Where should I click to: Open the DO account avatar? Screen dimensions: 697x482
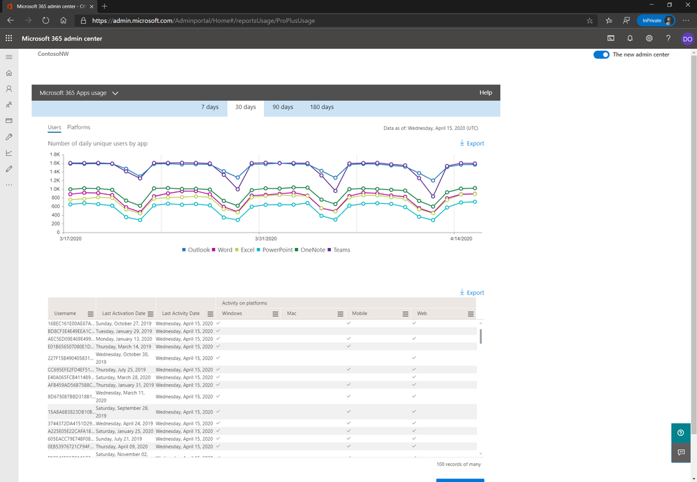(687, 38)
